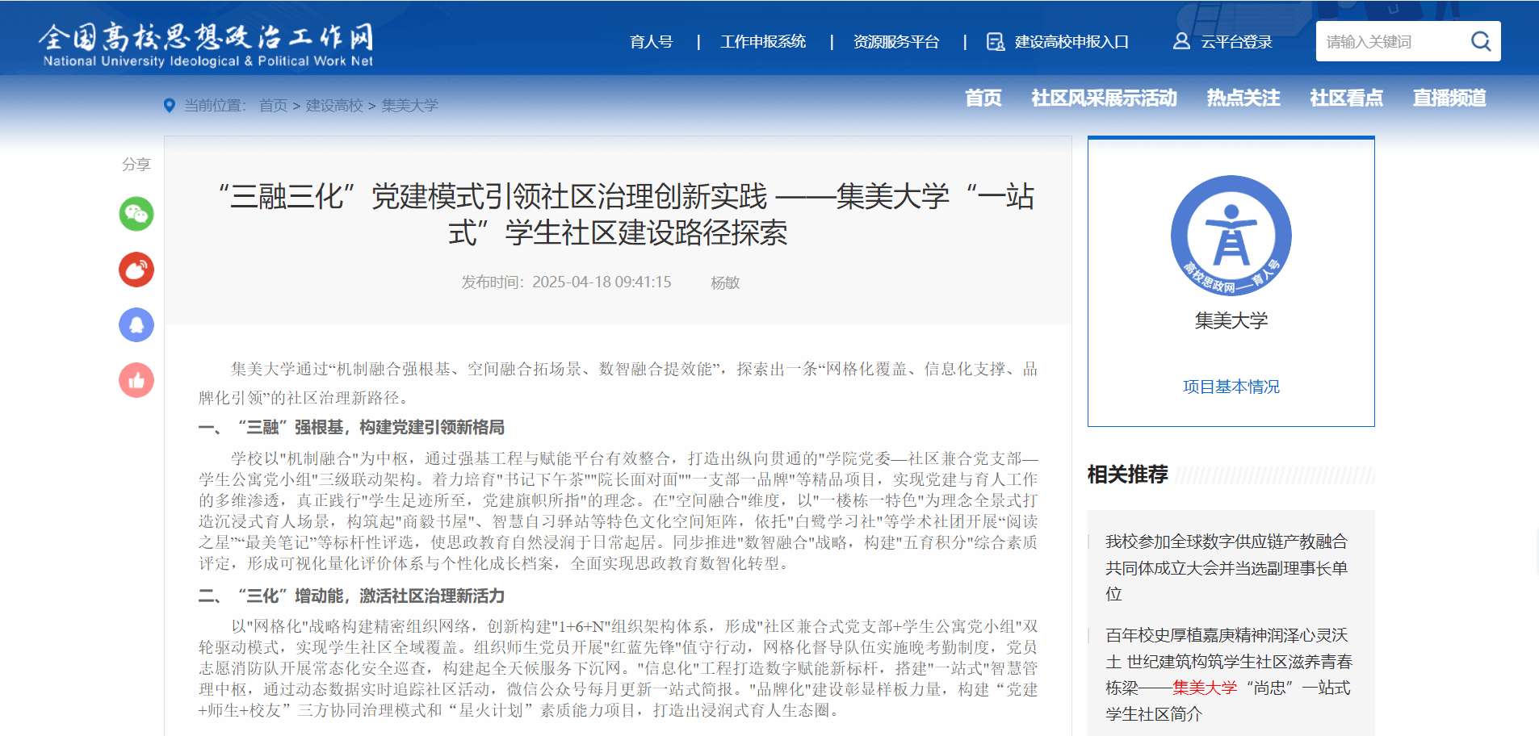The width and height of the screenshot is (1539, 736).
Task: Click the search magnifier icon
Action: pyautogui.click(x=1480, y=41)
